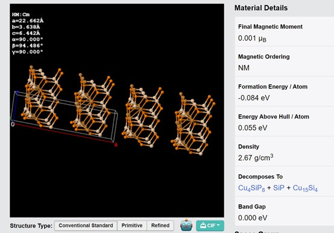The width and height of the screenshot is (334, 233).
Task: Click the robot assistant icon
Action: (x=186, y=225)
